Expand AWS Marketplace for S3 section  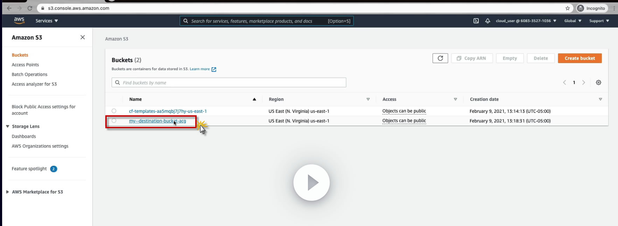[8, 192]
